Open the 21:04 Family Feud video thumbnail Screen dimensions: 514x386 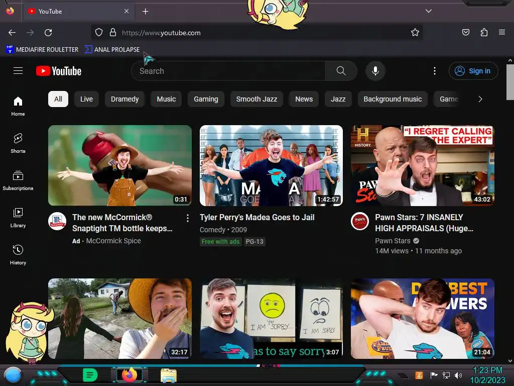[423, 319]
